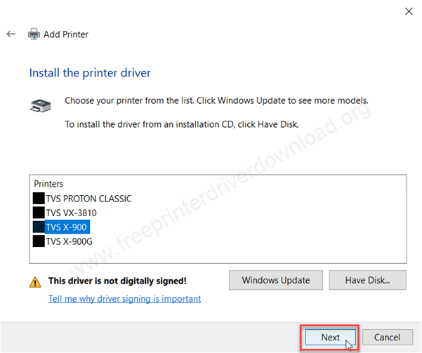Open the Have Disk dialog

coord(369,280)
